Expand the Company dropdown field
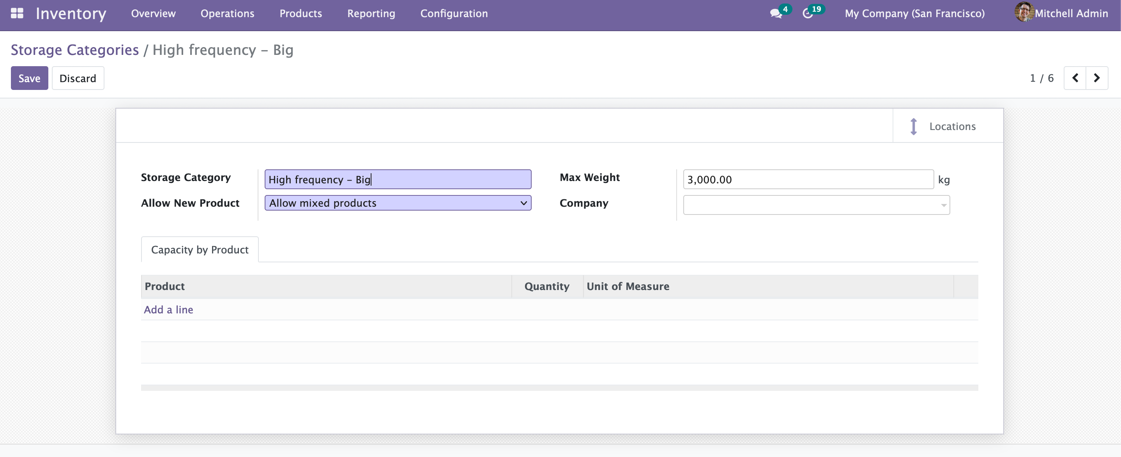Screen dimensions: 1121x457 tap(816, 205)
